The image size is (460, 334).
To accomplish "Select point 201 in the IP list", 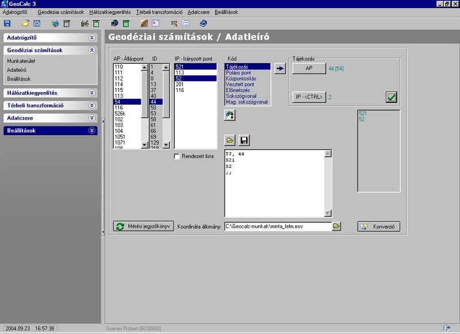I will [x=195, y=85].
